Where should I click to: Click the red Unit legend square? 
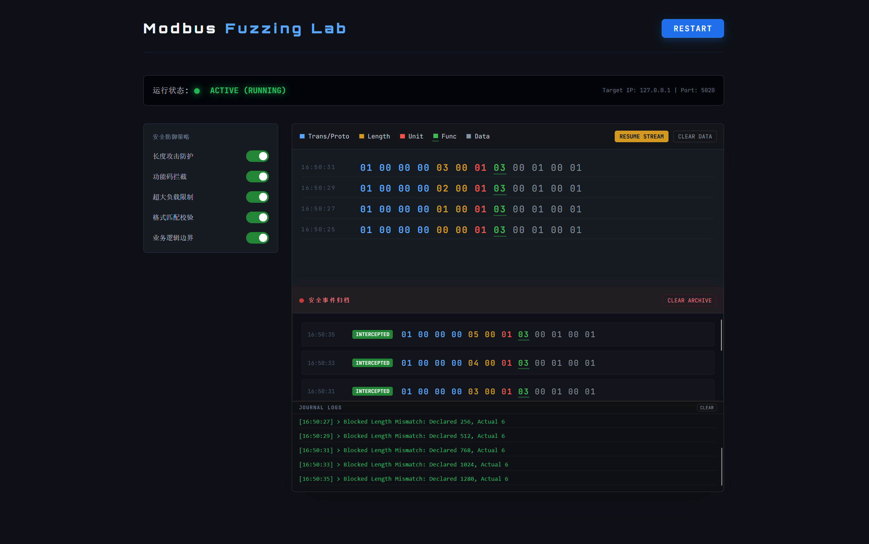(402, 136)
